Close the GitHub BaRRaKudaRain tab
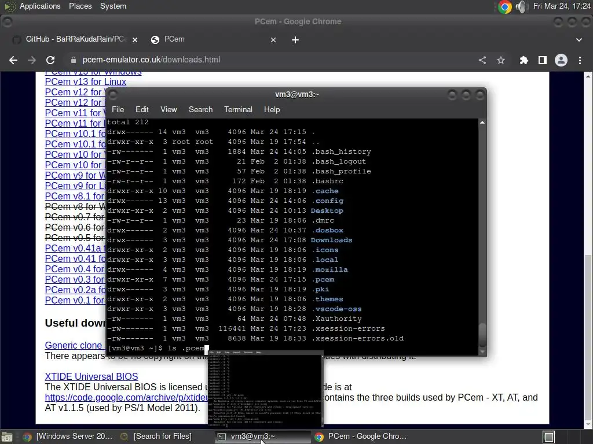593x444 pixels. (x=135, y=40)
